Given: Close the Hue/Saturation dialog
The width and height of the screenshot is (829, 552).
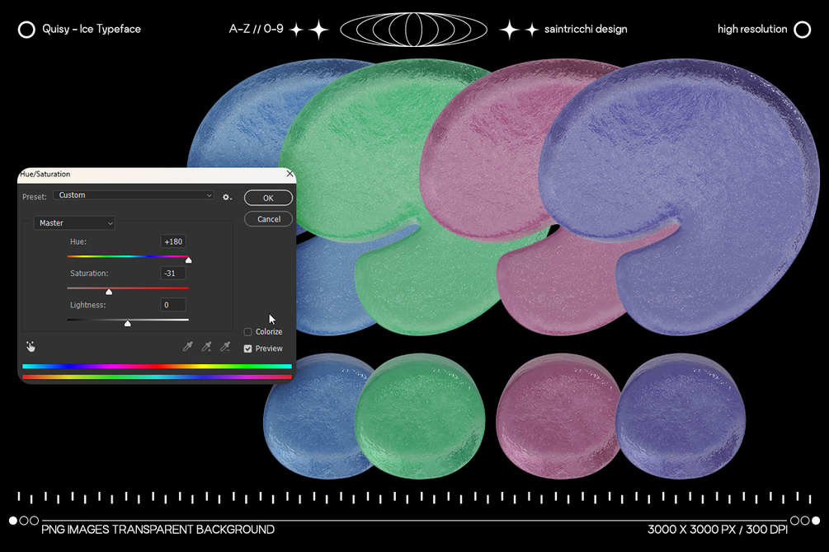Looking at the screenshot, I should pyautogui.click(x=290, y=174).
